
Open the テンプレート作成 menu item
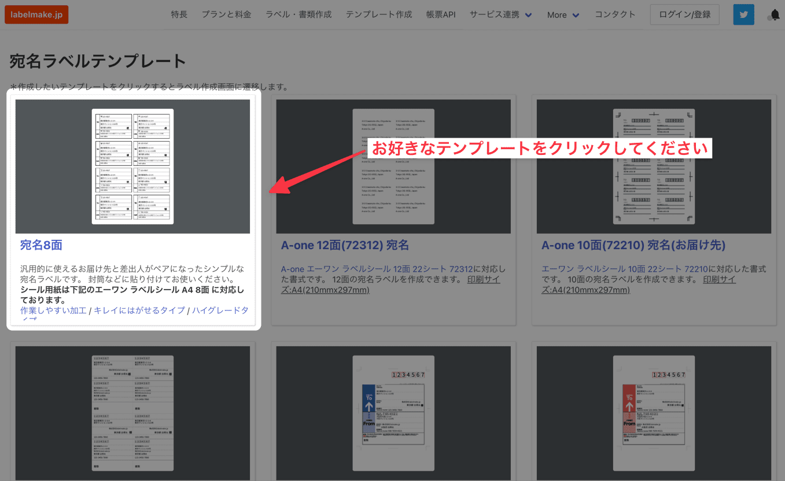tap(378, 14)
